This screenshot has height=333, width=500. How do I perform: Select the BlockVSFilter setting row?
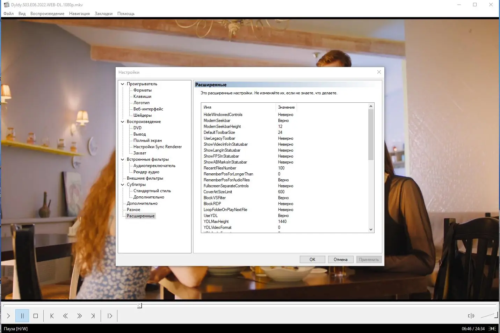[x=285, y=198]
